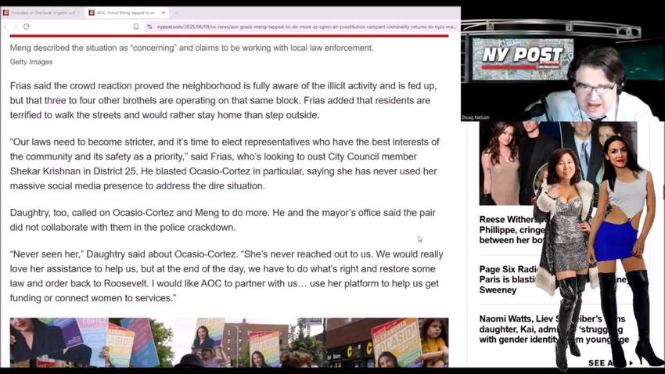Open the Ocasio campaign signs photo
This screenshot has width=665, height=374.
[x=229, y=342]
